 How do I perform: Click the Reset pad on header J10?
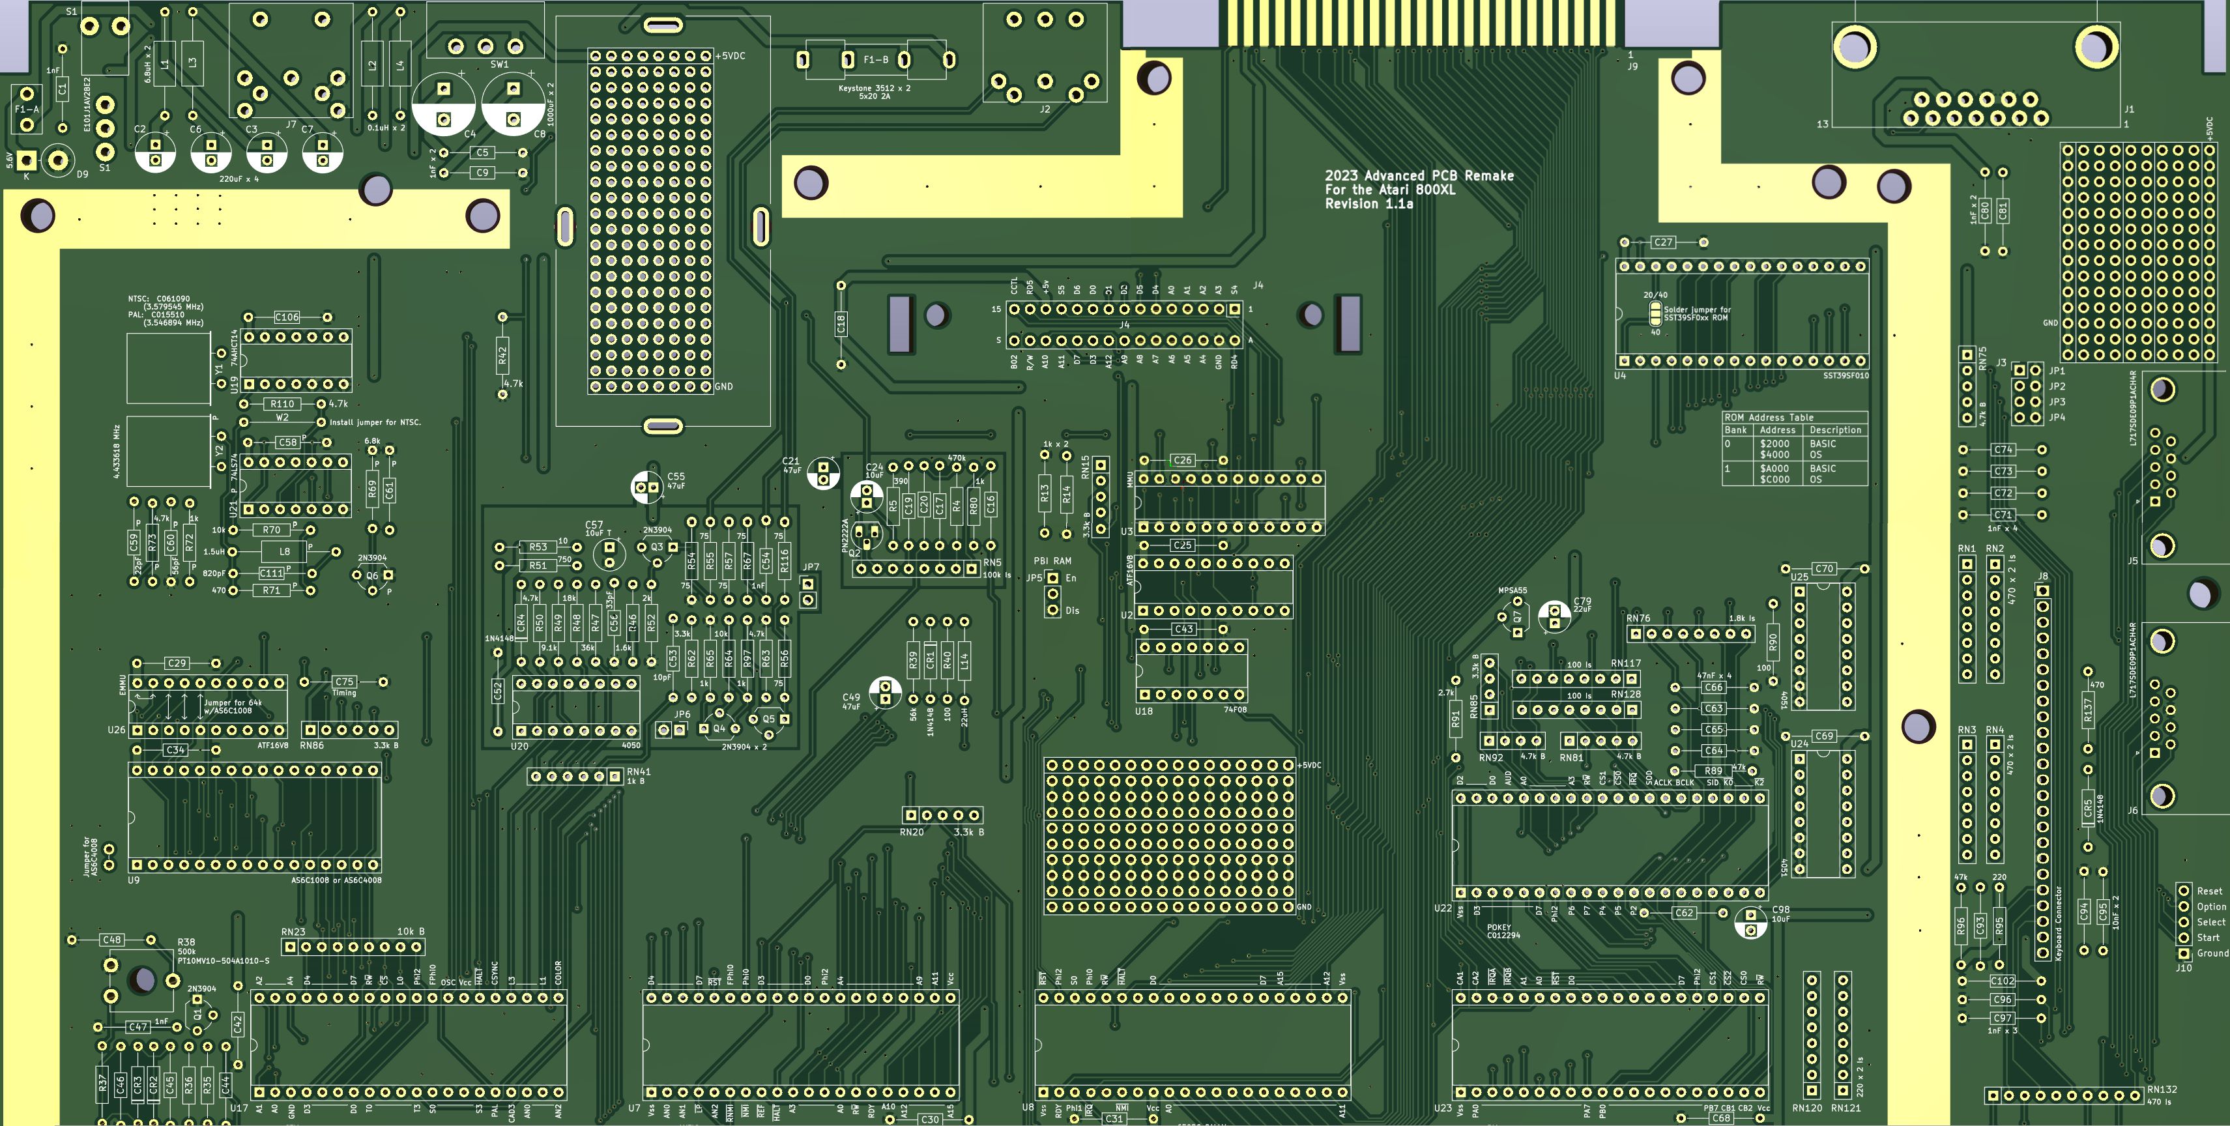2183,891
